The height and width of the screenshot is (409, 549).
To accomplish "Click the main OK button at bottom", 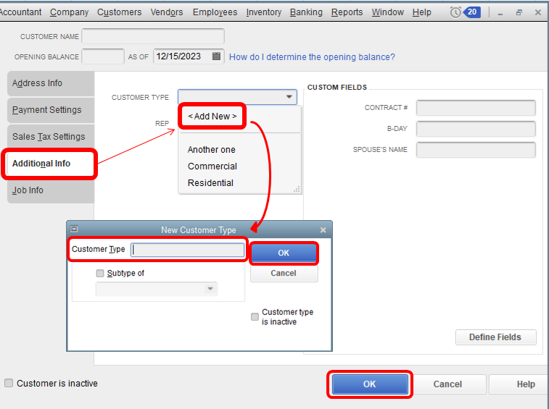I will (370, 384).
